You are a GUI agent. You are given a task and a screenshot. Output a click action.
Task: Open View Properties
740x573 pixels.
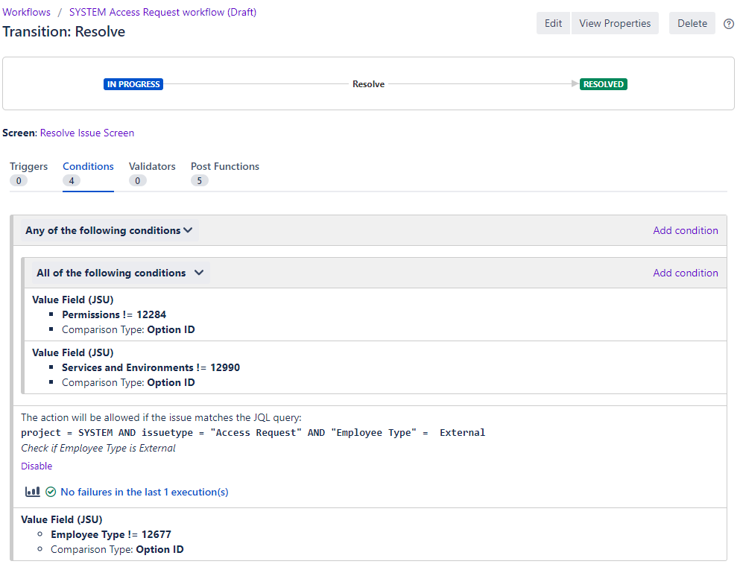click(x=615, y=23)
